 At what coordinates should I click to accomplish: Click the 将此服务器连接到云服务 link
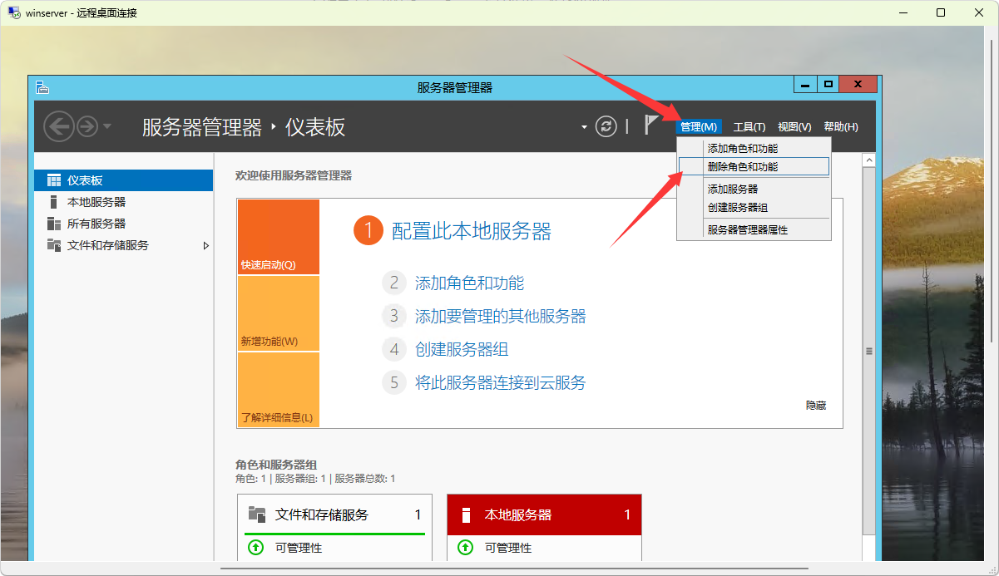pyautogui.click(x=500, y=383)
